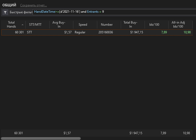
Task: Select the 'STT' cell in the row
Action: 29,32
